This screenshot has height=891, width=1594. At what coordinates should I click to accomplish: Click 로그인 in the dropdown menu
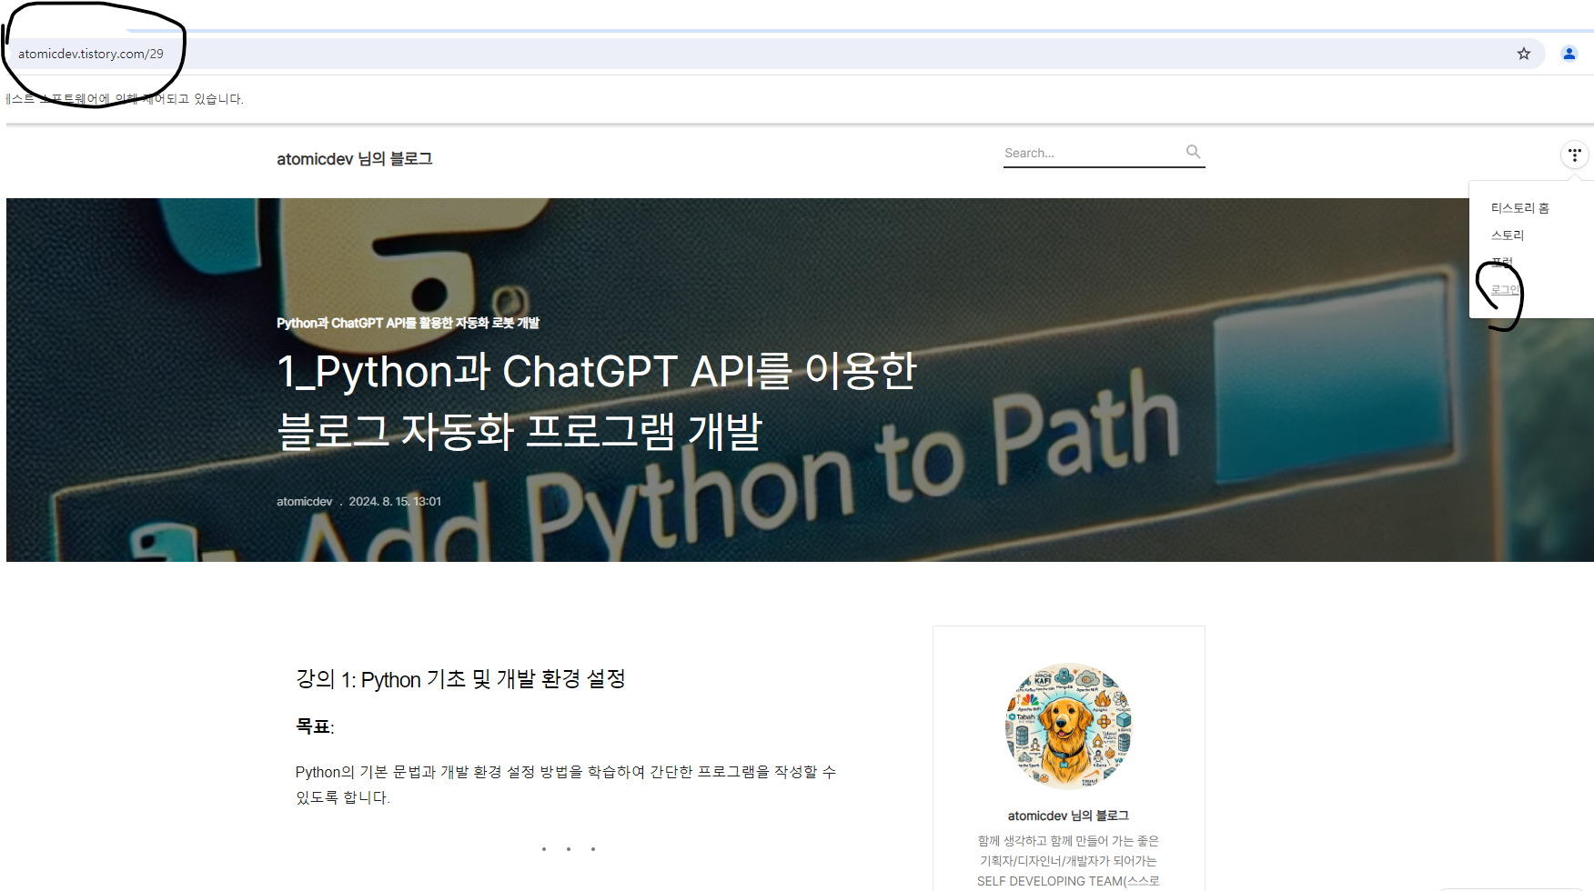tap(1505, 290)
